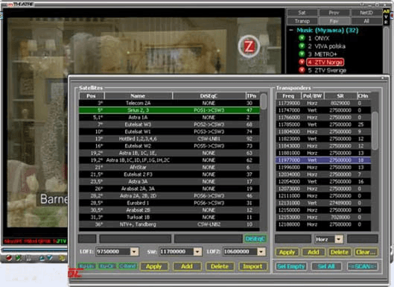Click the green icon beside VIVA polska
The height and width of the screenshot is (287, 394).
pyautogui.click(x=302, y=46)
